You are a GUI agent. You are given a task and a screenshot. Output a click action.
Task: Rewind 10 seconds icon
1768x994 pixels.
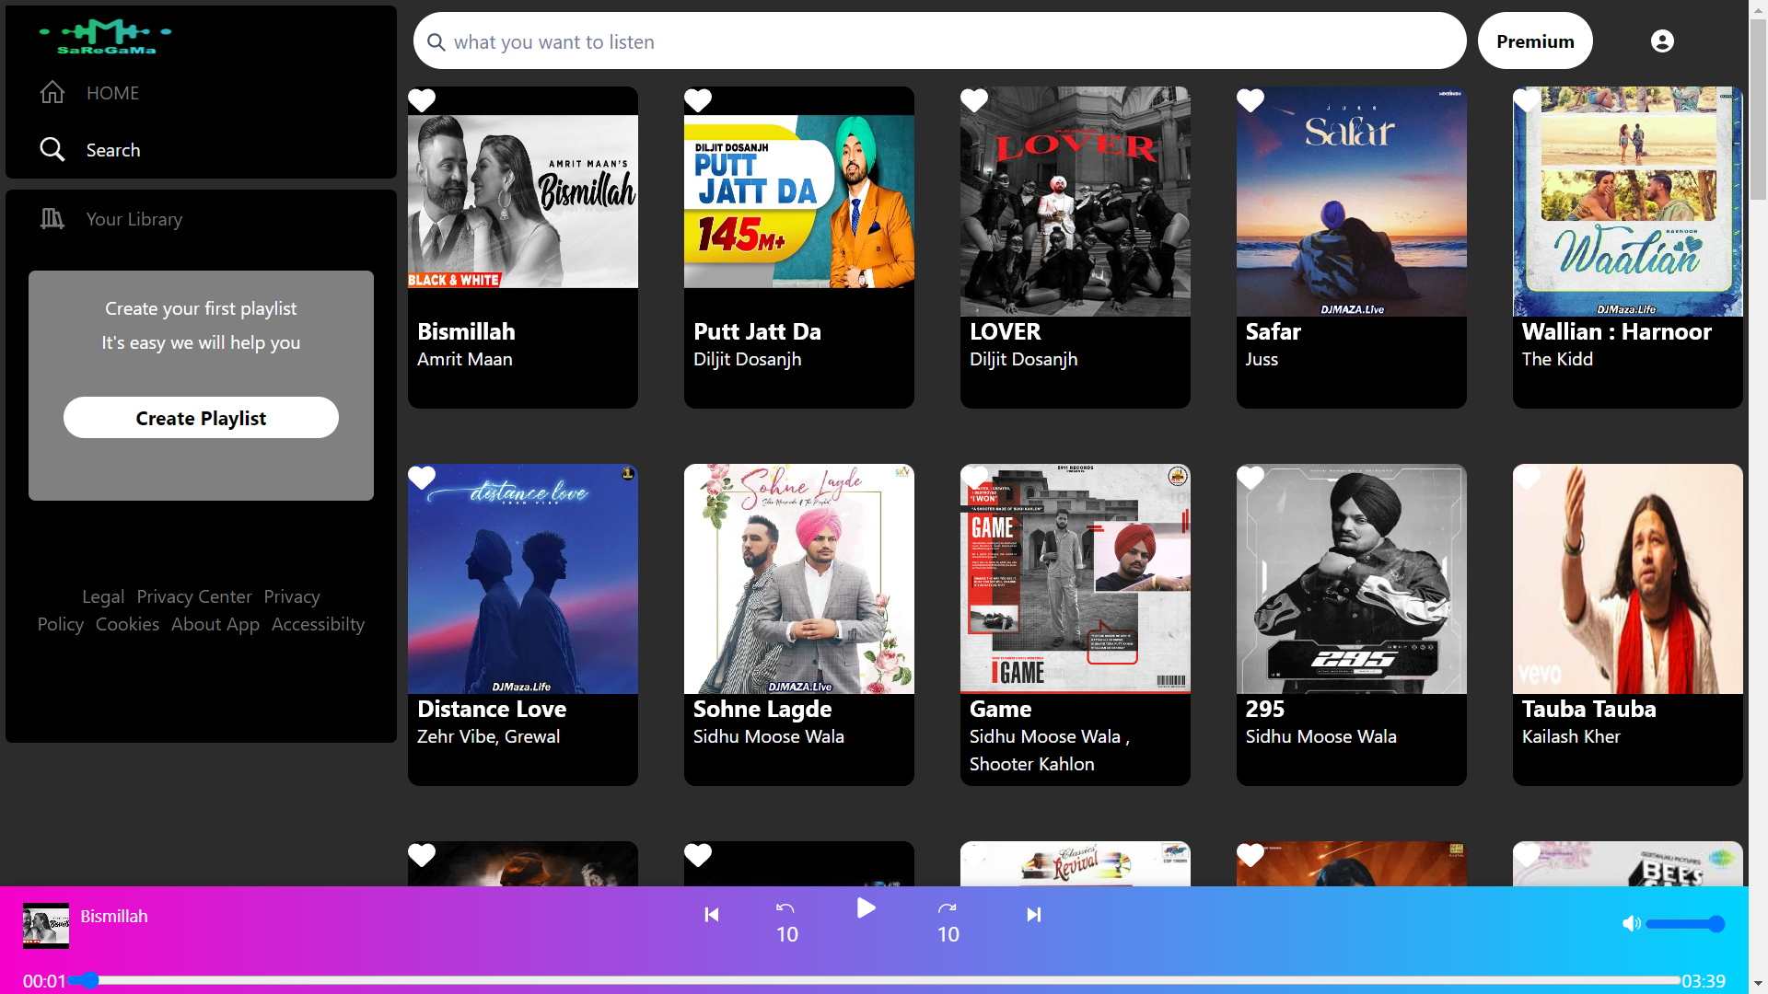click(785, 909)
